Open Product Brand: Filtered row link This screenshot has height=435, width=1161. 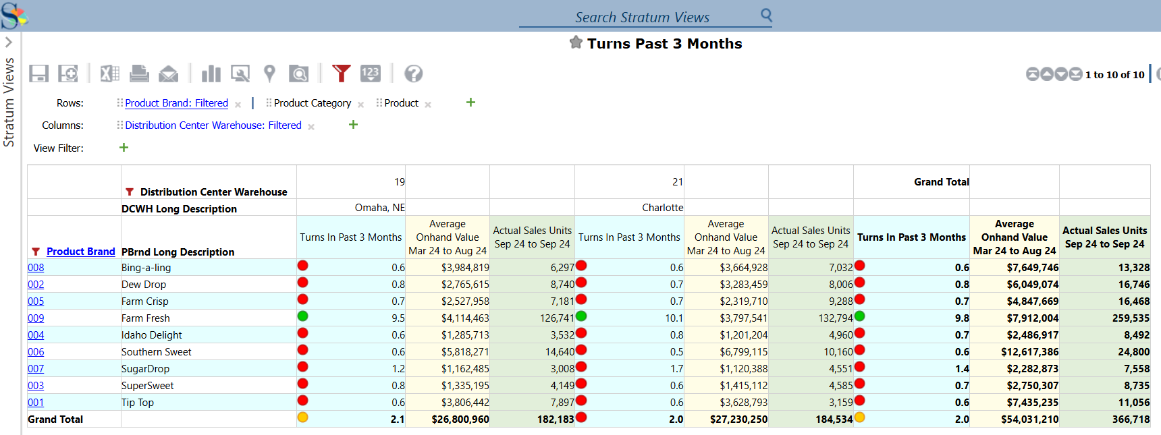[x=177, y=103]
